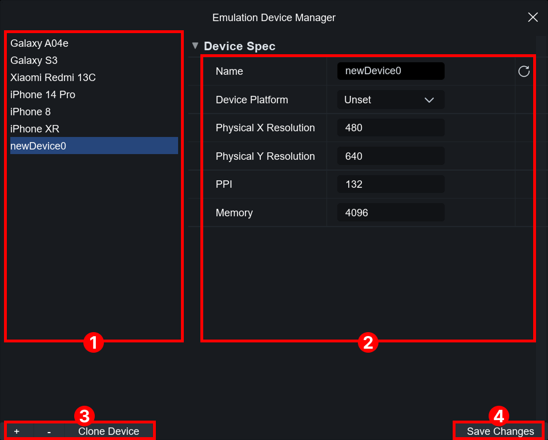
Task: Select newDevice0 in the device list
Action: tap(38, 146)
